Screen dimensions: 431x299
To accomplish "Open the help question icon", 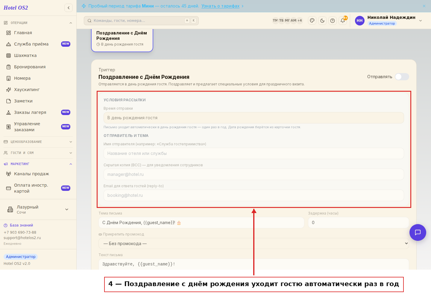I will pos(333,21).
